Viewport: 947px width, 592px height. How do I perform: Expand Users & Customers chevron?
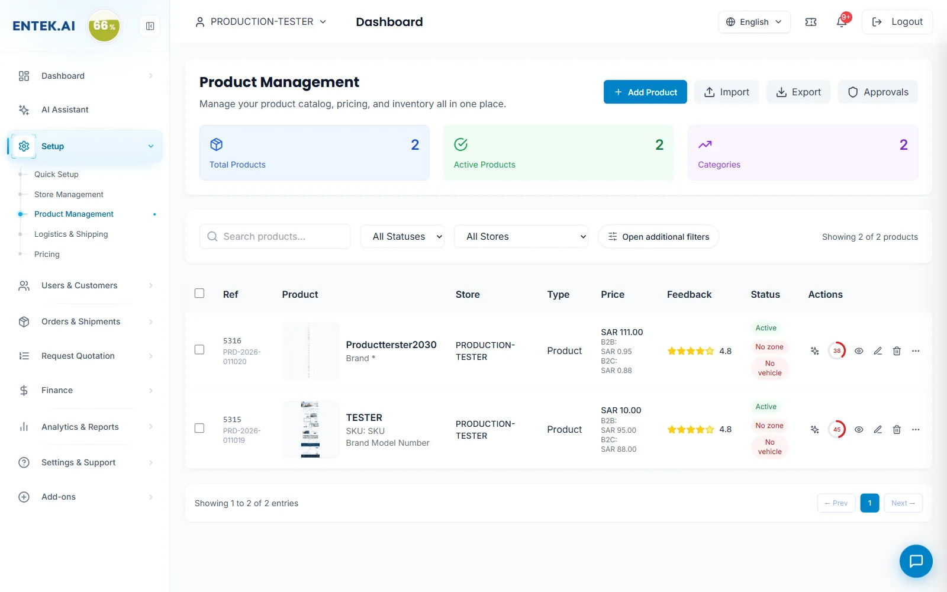point(151,286)
